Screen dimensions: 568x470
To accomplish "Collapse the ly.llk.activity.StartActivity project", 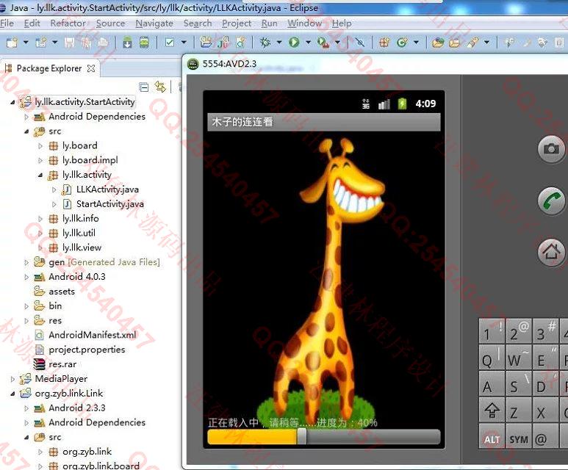I will (12, 103).
